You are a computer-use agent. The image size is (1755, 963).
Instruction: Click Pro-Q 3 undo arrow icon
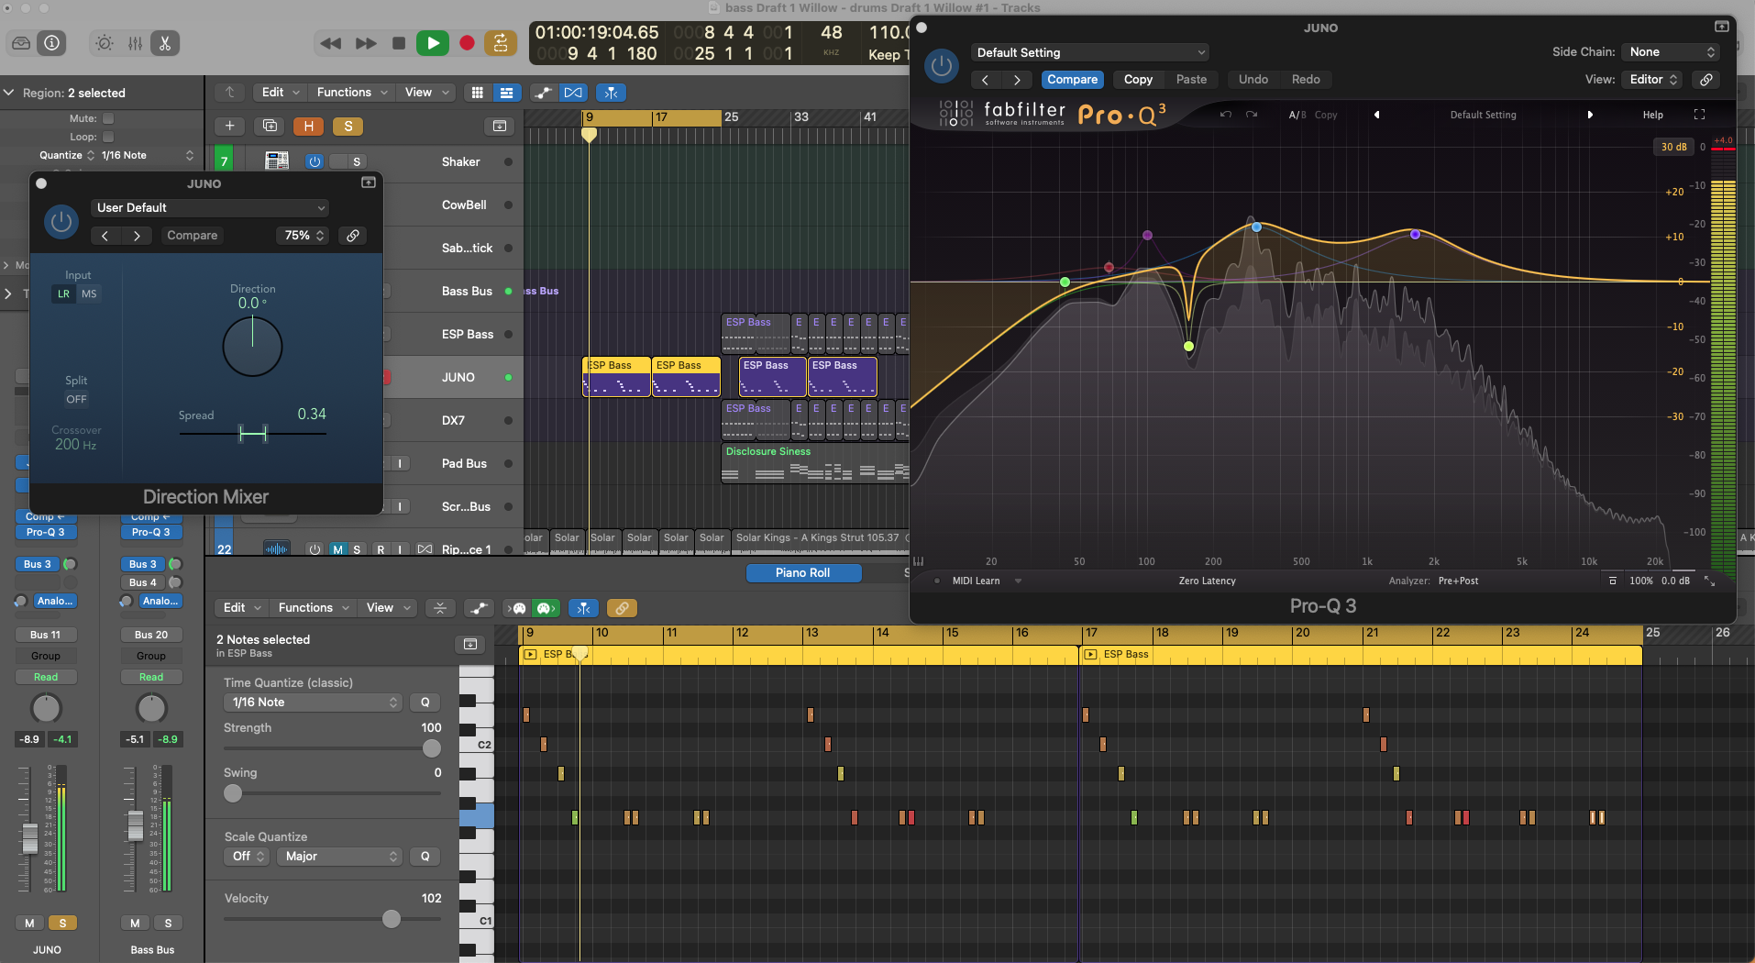(x=1225, y=115)
